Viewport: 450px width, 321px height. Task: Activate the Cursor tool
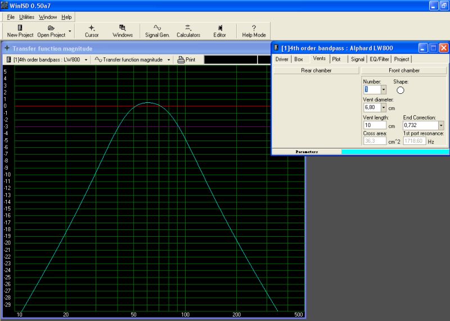[92, 31]
